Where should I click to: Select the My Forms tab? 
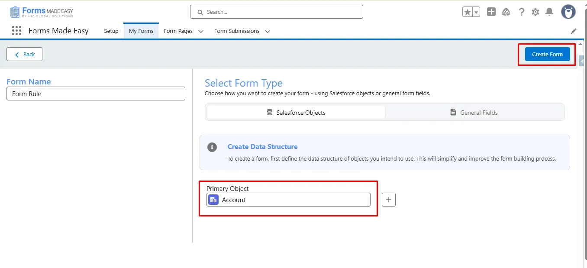141,31
